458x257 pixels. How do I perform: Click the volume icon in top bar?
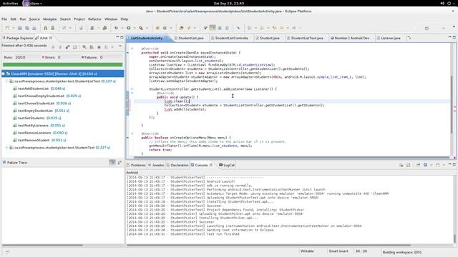442,4
